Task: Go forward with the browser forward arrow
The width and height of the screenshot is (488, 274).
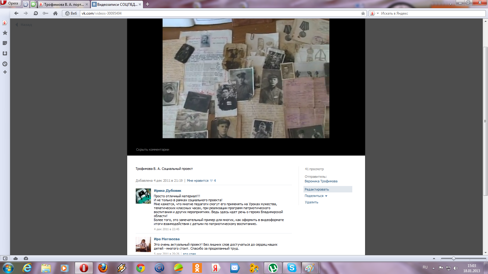Action: [26, 13]
